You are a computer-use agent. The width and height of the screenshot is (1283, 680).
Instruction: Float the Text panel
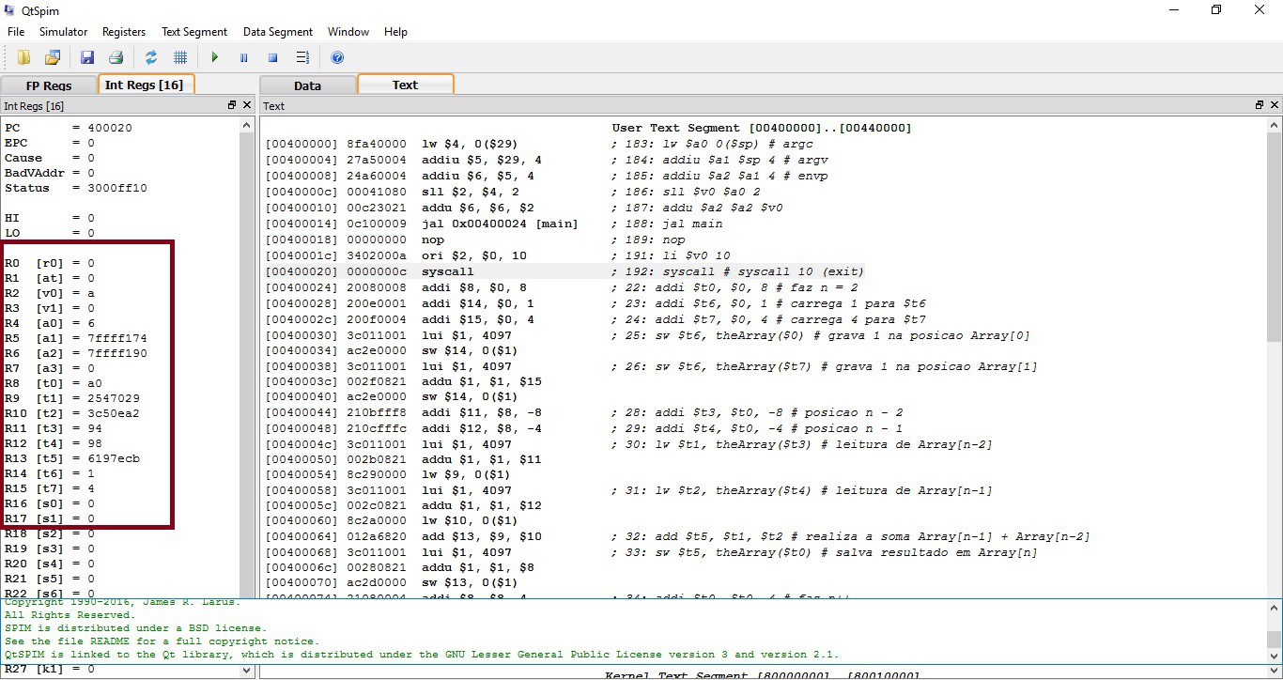(1260, 105)
